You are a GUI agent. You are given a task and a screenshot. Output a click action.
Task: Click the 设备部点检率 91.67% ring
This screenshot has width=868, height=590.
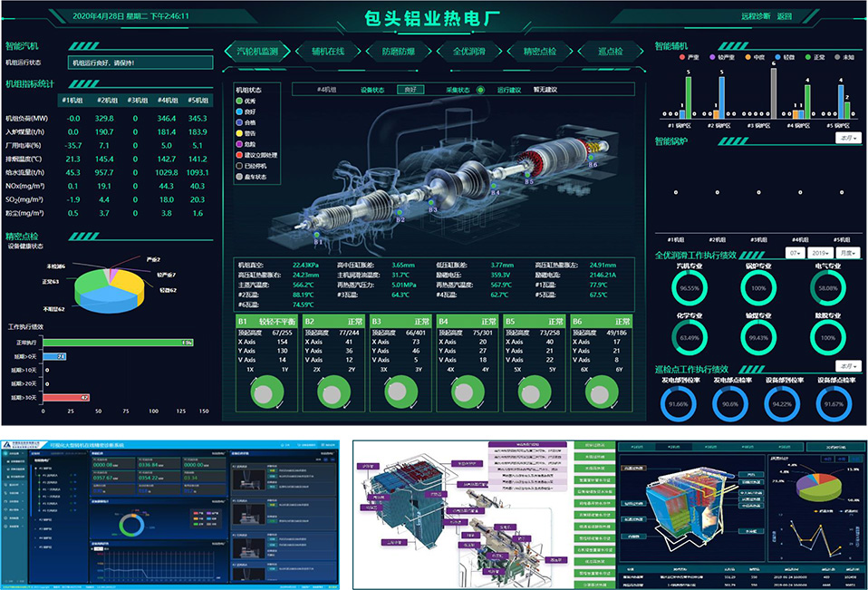click(834, 404)
